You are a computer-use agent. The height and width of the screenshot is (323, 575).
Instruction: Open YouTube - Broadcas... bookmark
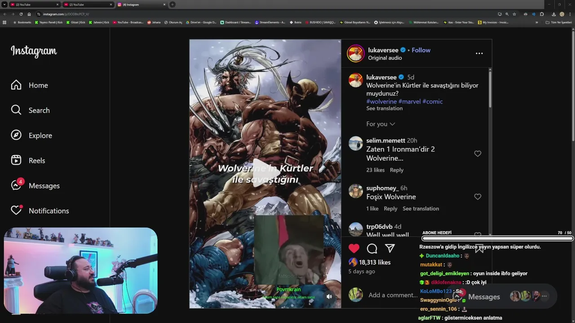128,22
